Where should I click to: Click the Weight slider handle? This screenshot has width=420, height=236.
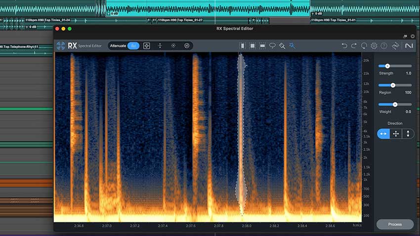coord(395,104)
